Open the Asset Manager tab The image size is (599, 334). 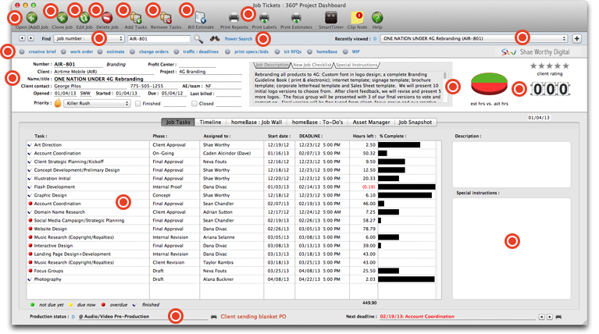coord(370,123)
